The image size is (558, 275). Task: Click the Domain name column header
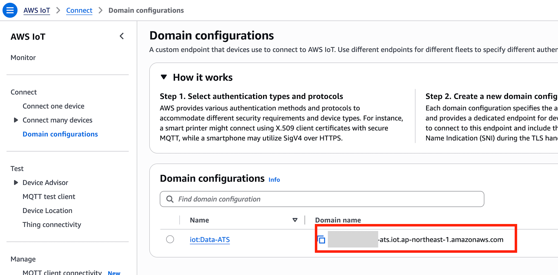[338, 220]
